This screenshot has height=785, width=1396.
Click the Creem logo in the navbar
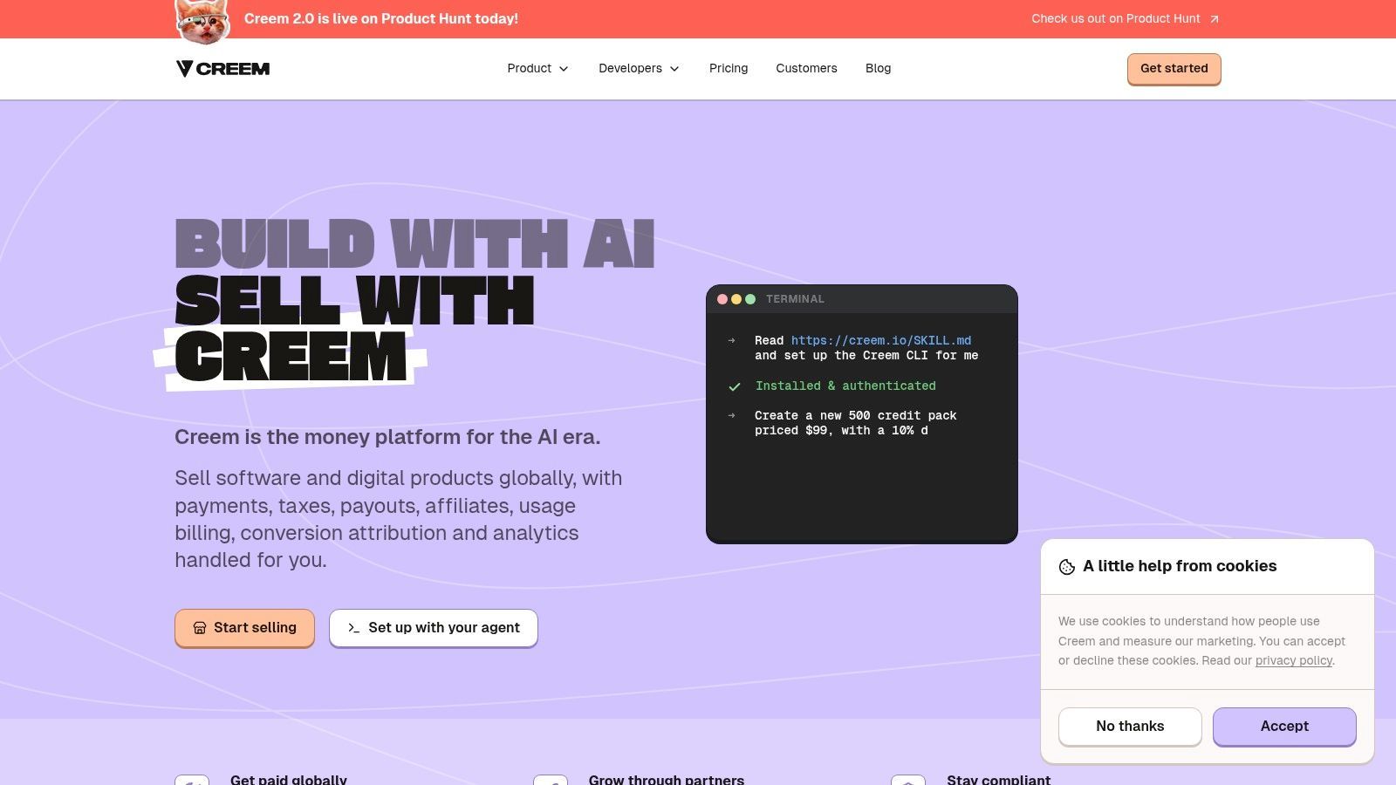point(222,69)
